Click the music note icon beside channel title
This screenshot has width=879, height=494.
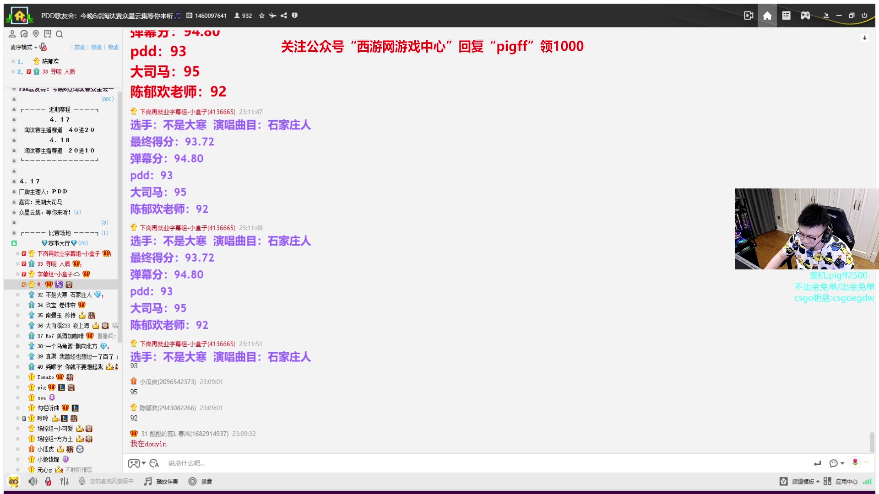178,16
